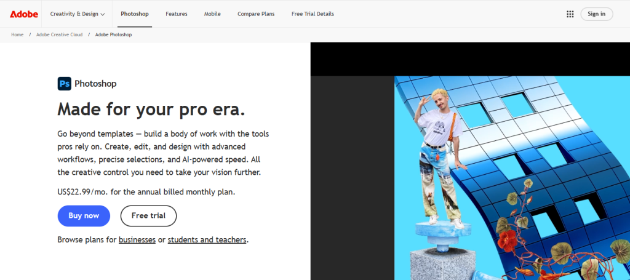Click the Photoshop Ps icon
This screenshot has height=280, width=630.
tap(64, 84)
